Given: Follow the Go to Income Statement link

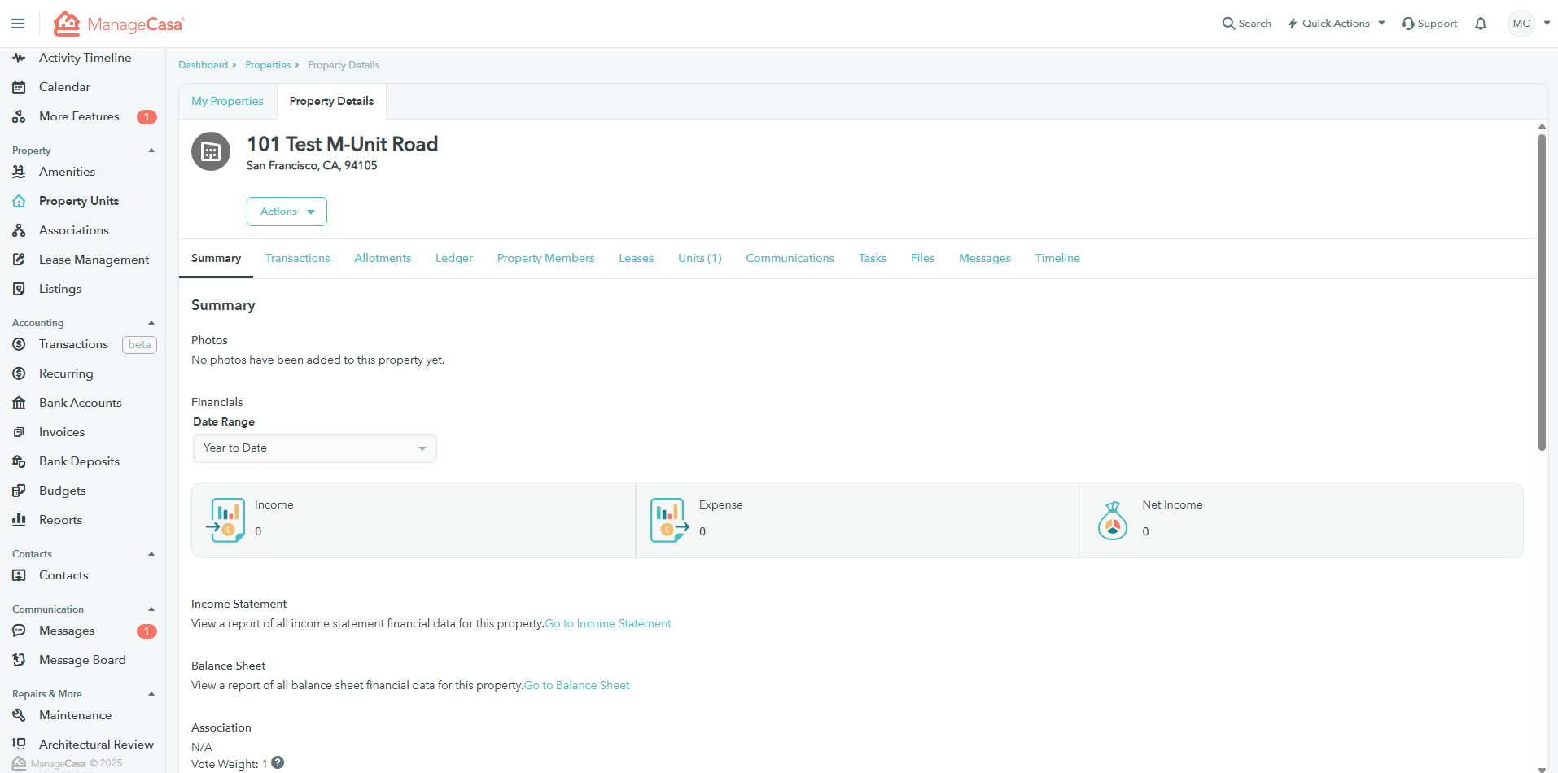Looking at the screenshot, I should click(x=608, y=624).
